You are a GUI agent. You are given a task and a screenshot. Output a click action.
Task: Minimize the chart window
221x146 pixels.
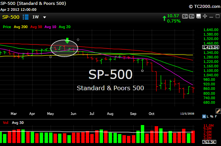(211, 17)
